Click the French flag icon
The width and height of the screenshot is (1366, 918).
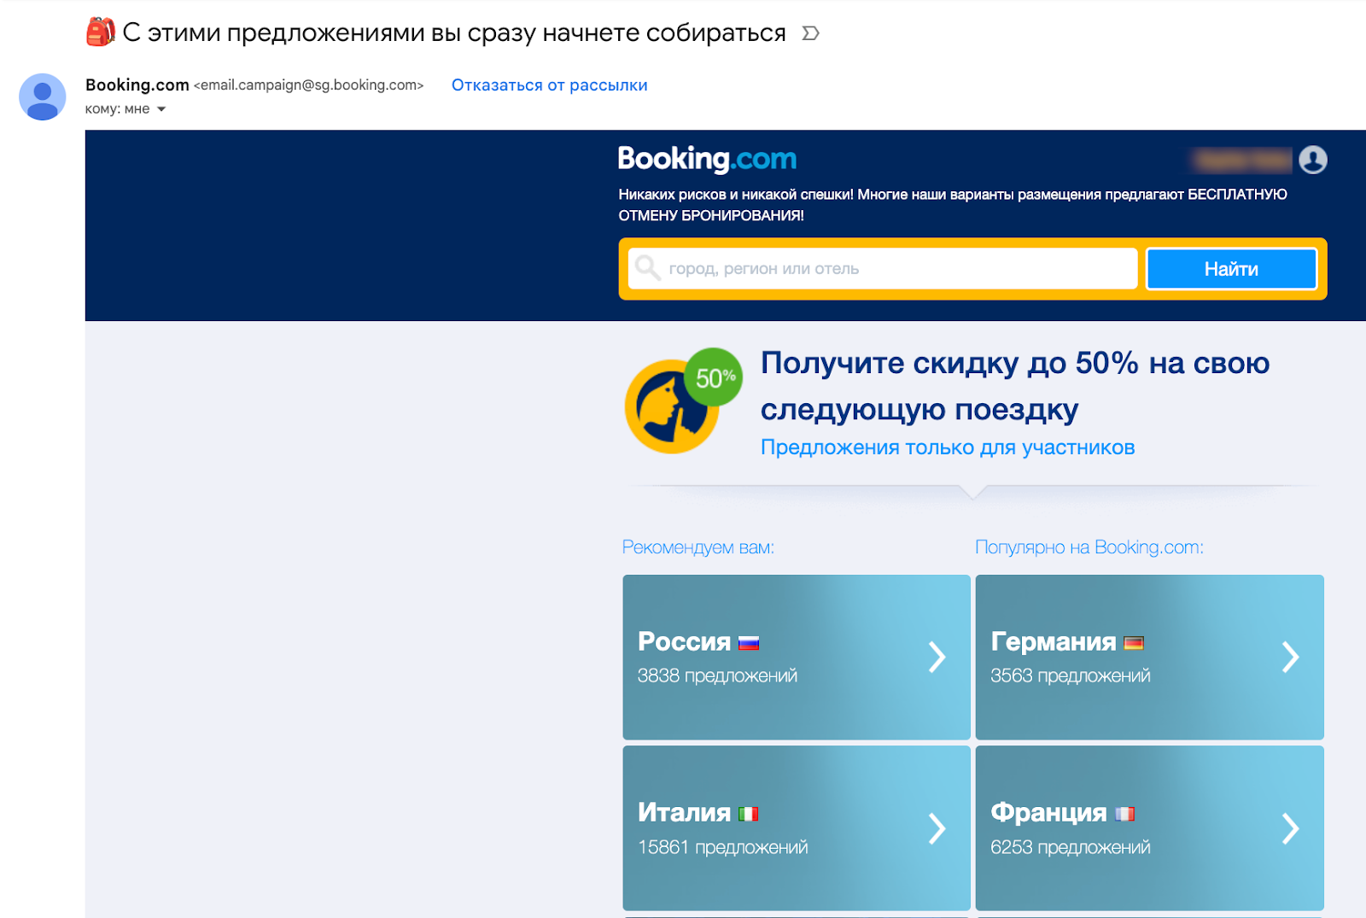click(1125, 814)
